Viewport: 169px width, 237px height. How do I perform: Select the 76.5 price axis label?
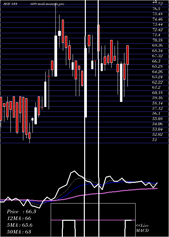(156, 9)
